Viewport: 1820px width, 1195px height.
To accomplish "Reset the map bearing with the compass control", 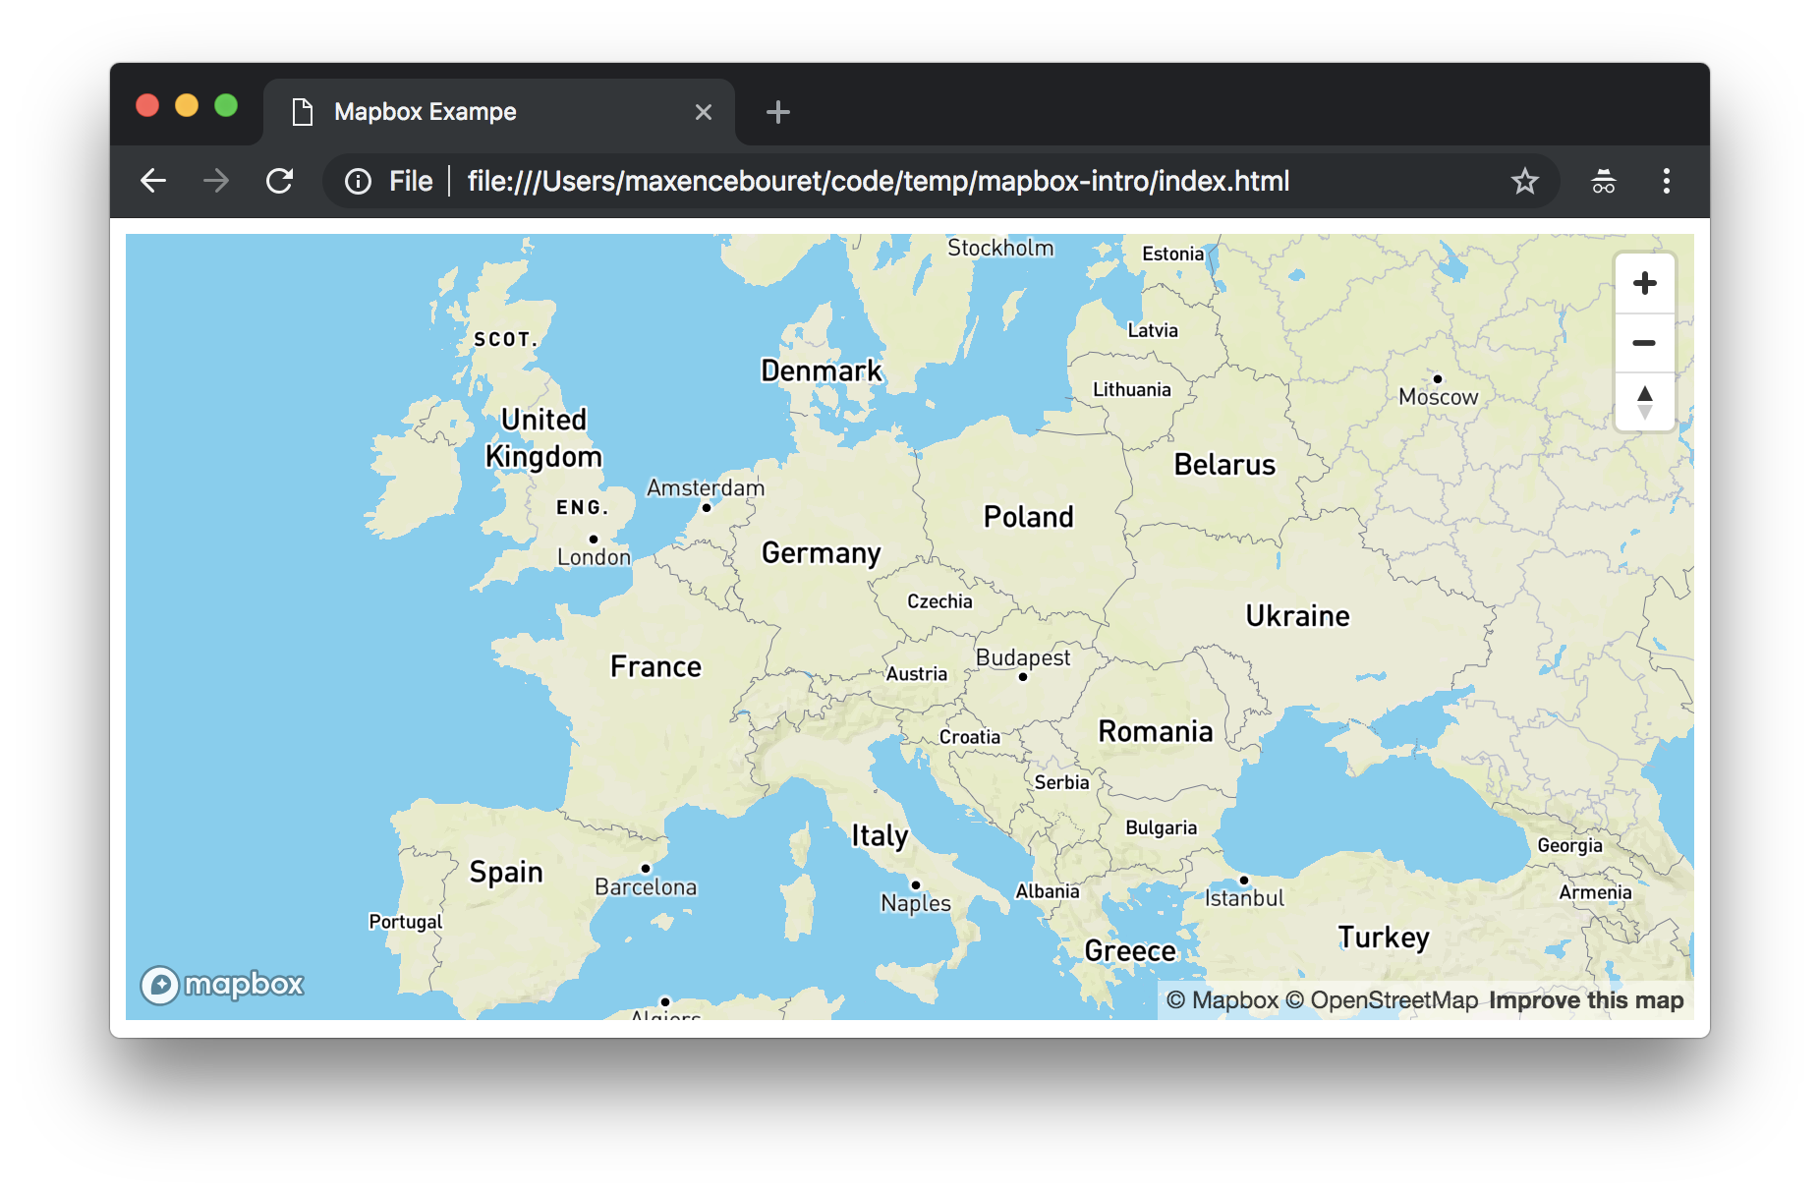I will tap(1644, 403).
